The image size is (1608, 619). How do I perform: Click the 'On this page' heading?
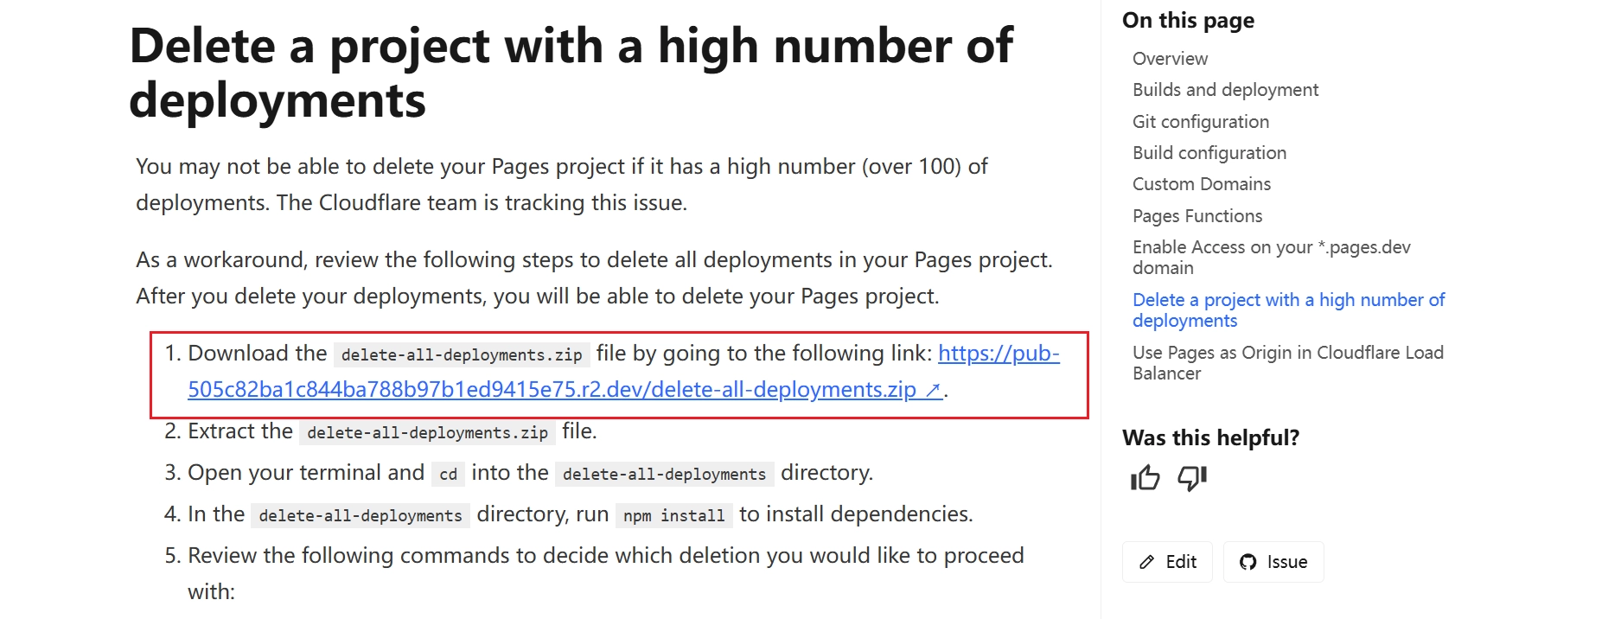click(x=1188, y=21)
